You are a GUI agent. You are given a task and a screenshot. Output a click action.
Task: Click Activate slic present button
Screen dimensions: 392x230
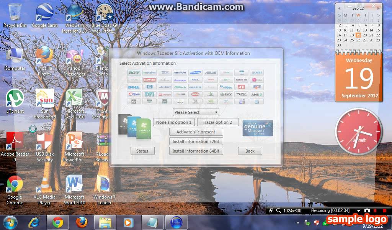(196, 132)
